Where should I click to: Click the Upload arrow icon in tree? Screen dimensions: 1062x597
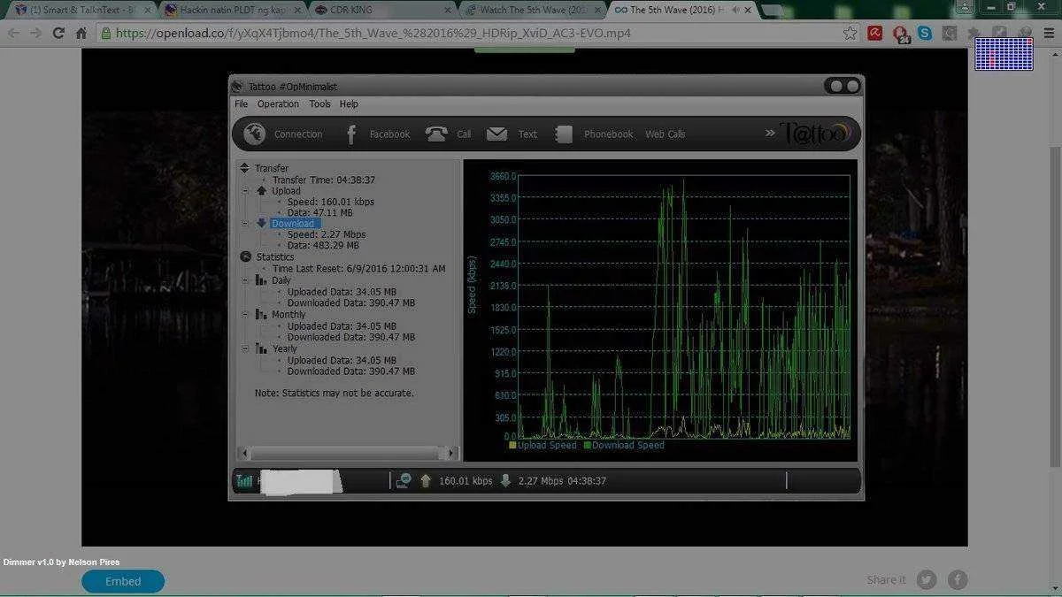click(x=261, y=190)
